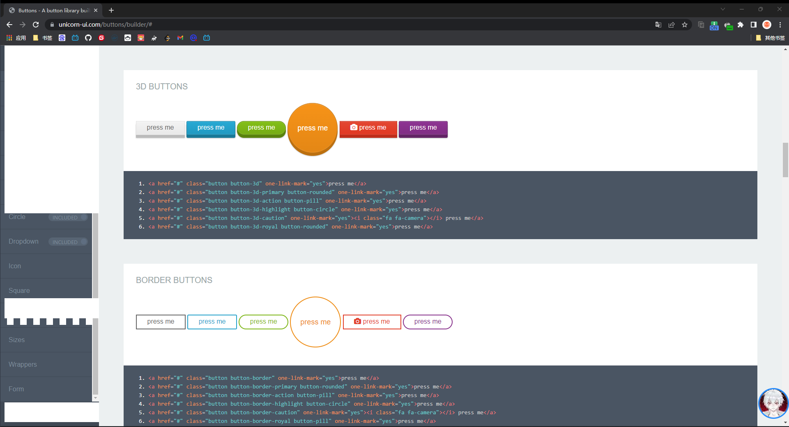Reload the page
Viewport: 789px width, 427px height.
click(36, 25)
